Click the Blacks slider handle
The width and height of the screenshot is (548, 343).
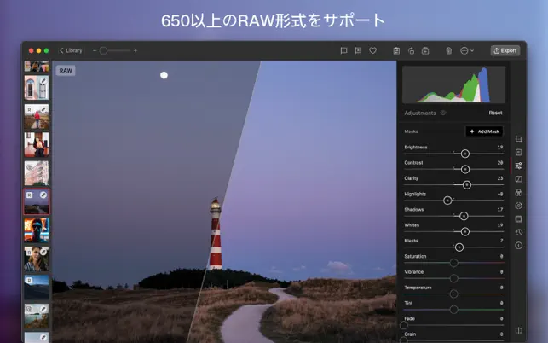coord(459,247)
